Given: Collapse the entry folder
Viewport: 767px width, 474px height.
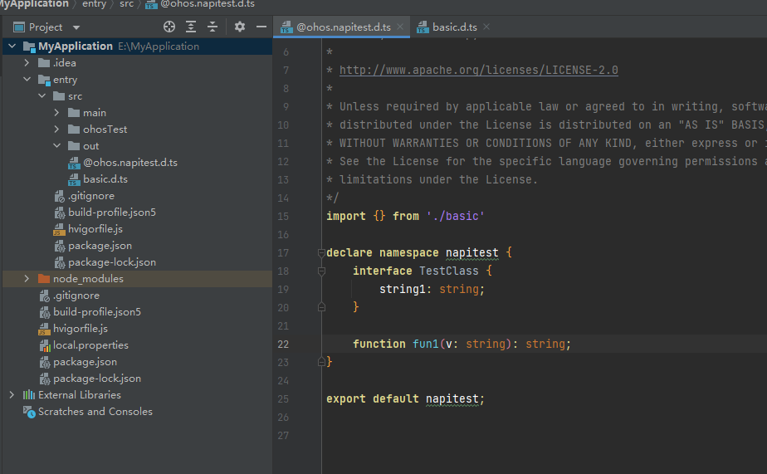Looking at the screenshot, I should pos(27,80).
